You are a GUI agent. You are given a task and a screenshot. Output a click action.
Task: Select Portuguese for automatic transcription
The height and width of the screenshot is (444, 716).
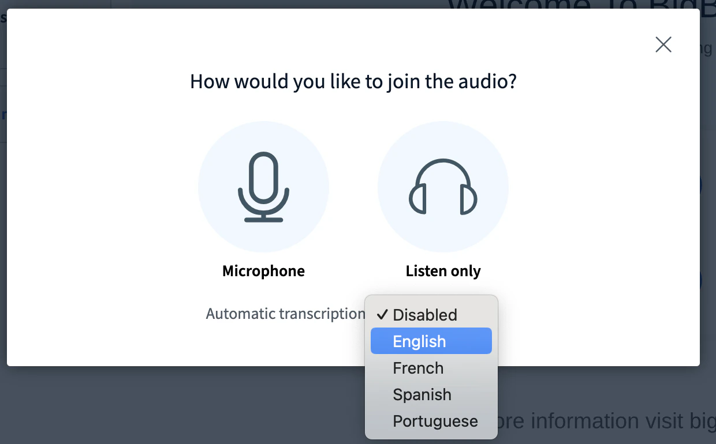(x=435, y=421)
